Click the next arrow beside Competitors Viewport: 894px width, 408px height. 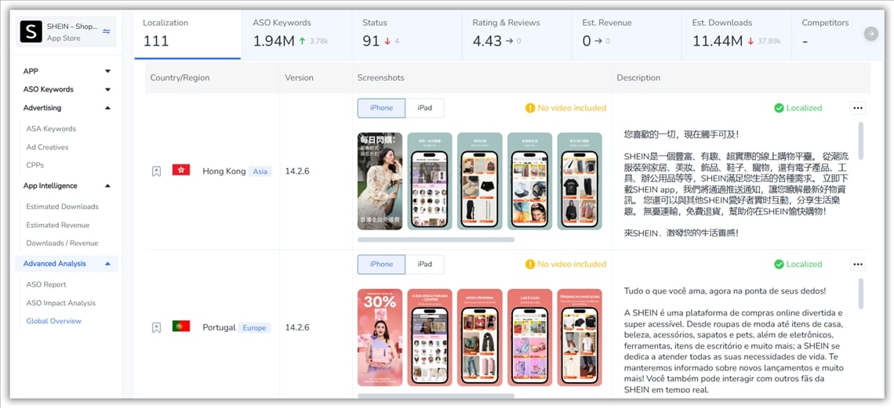point(870,34)
